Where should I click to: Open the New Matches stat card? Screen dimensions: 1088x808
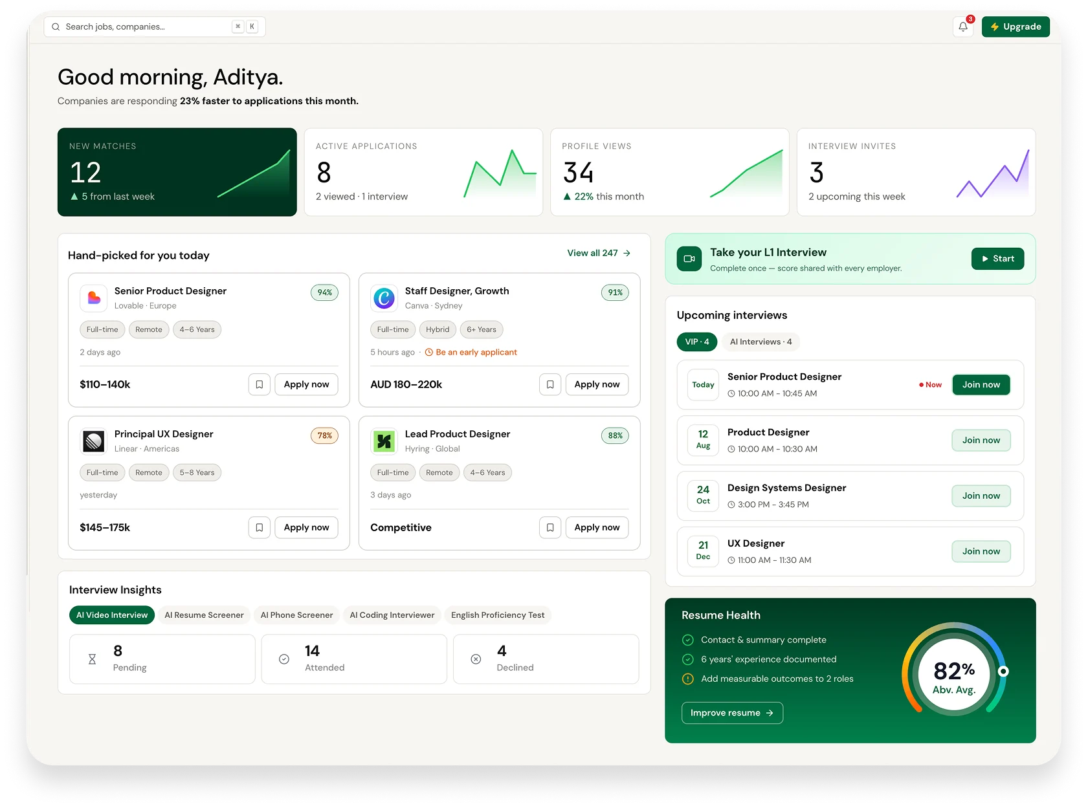pos(177,172)
